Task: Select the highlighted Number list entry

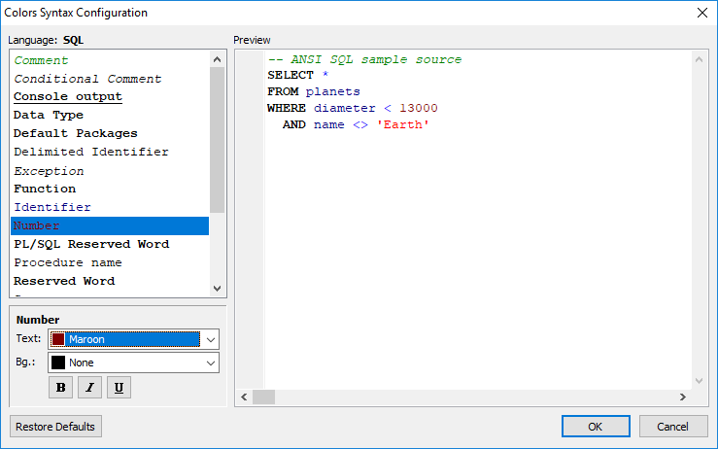Action: pyautogui.click(x=110, y=225)
